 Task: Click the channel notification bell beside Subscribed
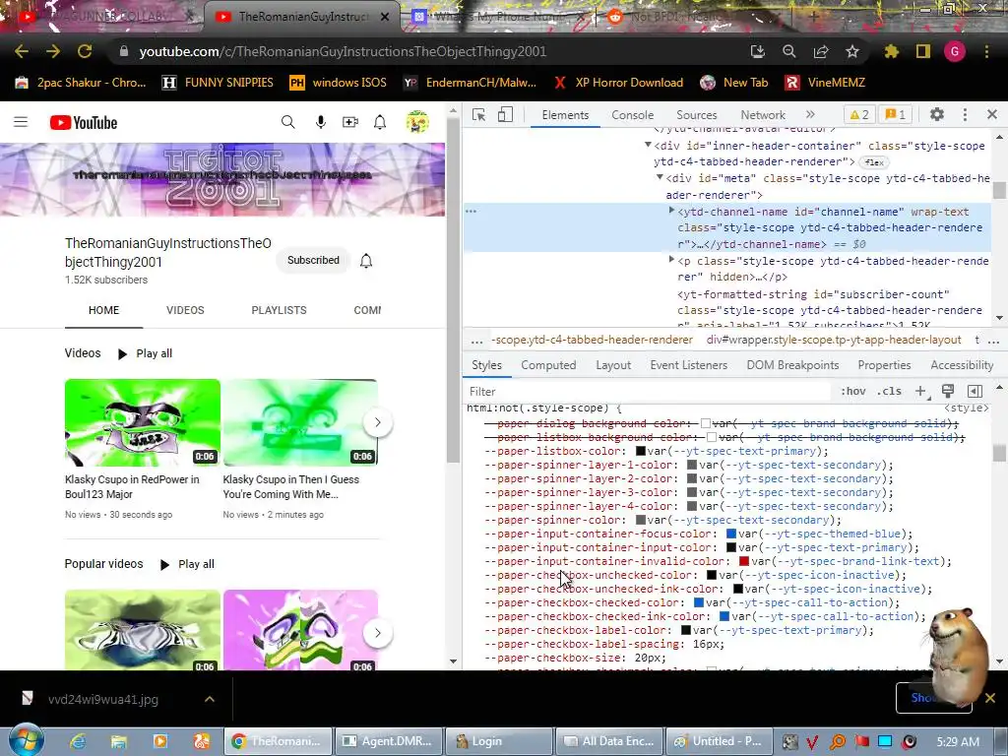click(x=366, y=260)
